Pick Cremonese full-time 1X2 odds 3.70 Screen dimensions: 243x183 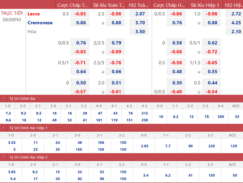(140, 23)
